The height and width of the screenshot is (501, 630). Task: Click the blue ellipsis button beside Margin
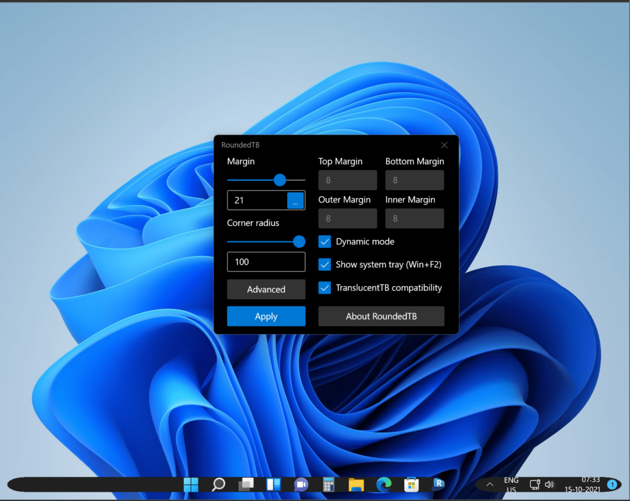pos(296,200)
